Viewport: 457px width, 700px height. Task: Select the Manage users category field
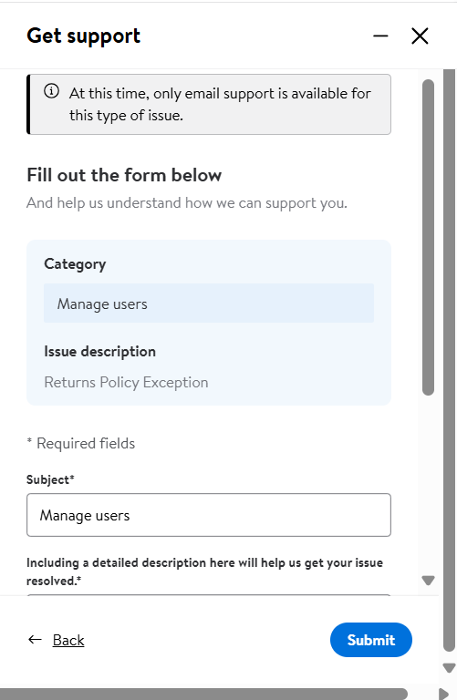pyautogui.click(x=209, y=304)
